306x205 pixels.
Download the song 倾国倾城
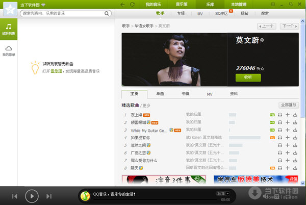click(295, 122)
